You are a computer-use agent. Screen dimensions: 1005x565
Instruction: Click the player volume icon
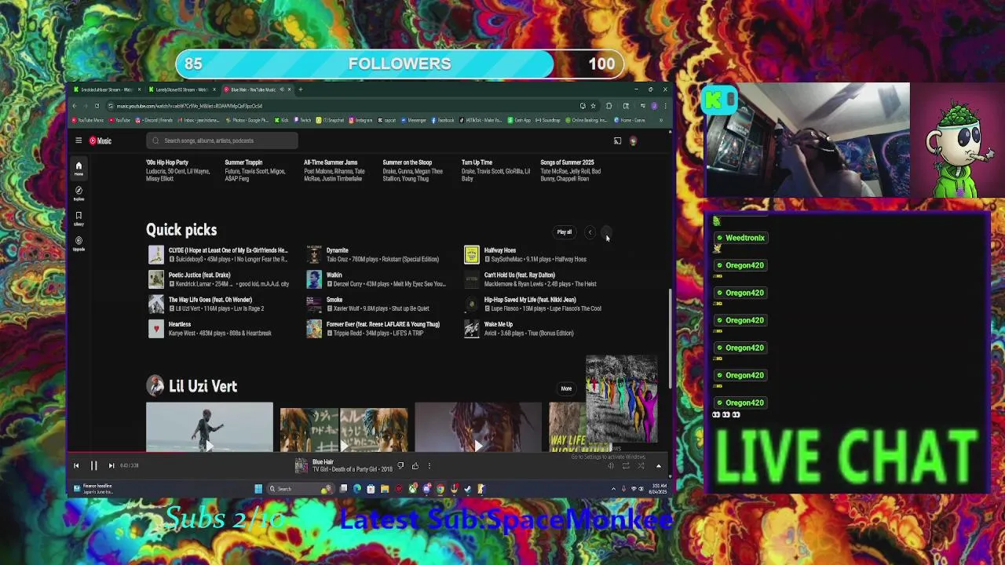(x=610, y=466)
